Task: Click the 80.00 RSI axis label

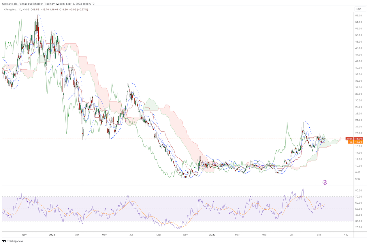Action: 358,191
